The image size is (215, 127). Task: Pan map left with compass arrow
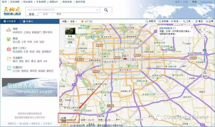pos(202,32)
